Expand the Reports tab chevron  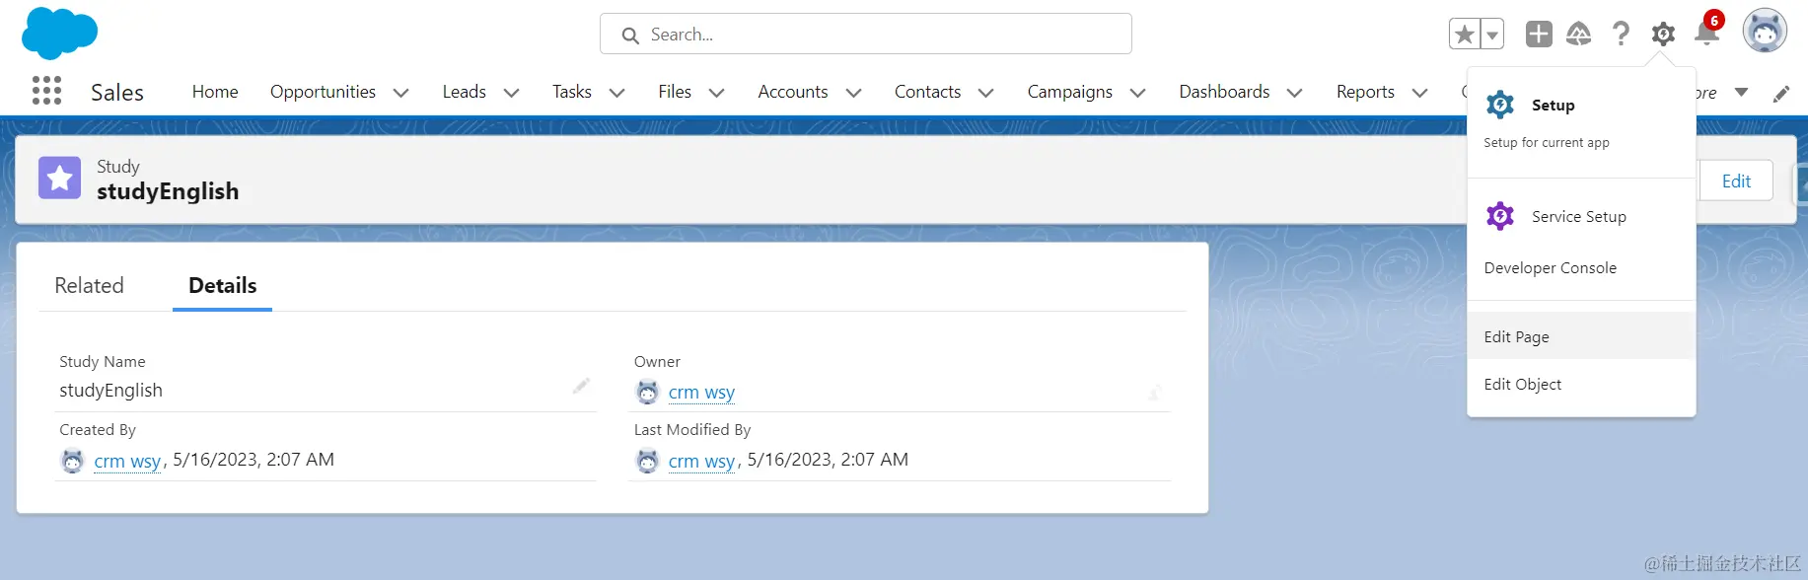1419,93
